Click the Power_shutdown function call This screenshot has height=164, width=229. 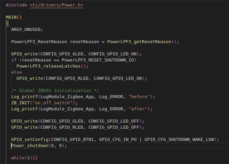[x=31, y=145]
